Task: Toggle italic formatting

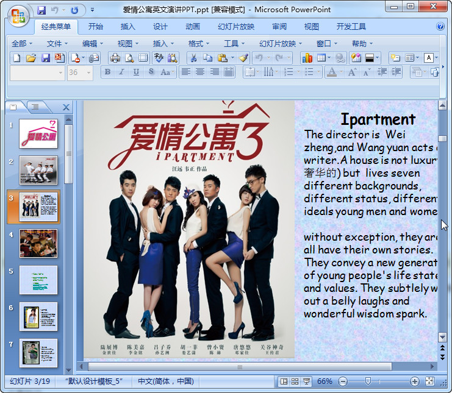Action: click(x=121, y=72)
